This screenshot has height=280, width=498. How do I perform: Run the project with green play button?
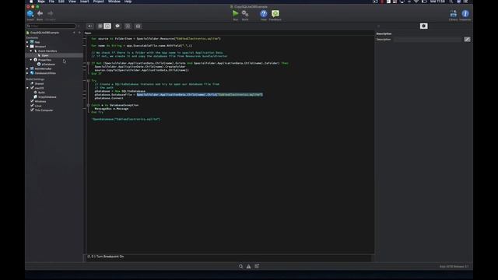tap(235, 13)
